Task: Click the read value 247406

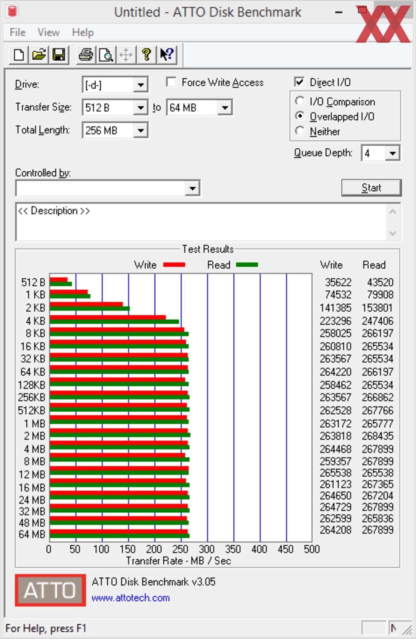Action: 378,321
